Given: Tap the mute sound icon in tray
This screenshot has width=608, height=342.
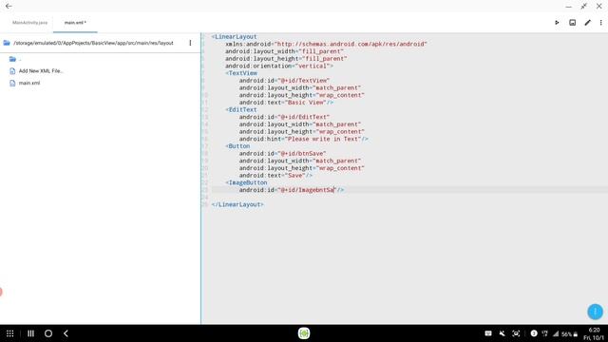Looking at the screenshot, I should (x=503, y=333).
